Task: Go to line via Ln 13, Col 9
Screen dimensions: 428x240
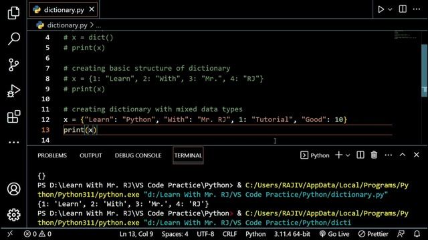Action: pos(136,234)
